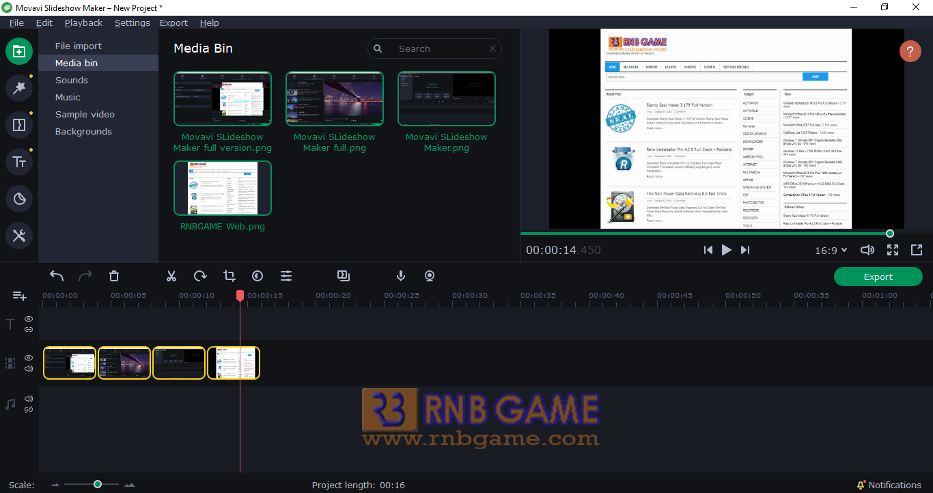Select Movavi SLideshow Maker full version.png thumbnail
Screen dimensions: 933x493
tap(223, 99)
